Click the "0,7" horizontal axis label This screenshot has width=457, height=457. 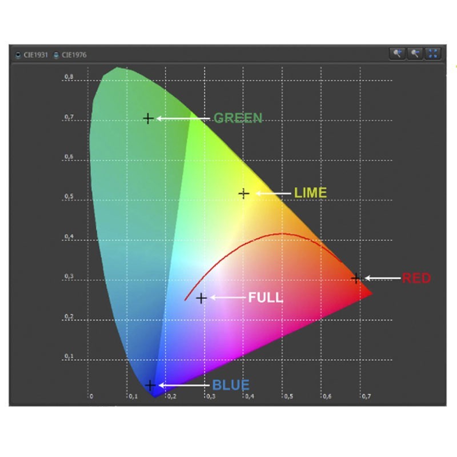coord(366,396)
